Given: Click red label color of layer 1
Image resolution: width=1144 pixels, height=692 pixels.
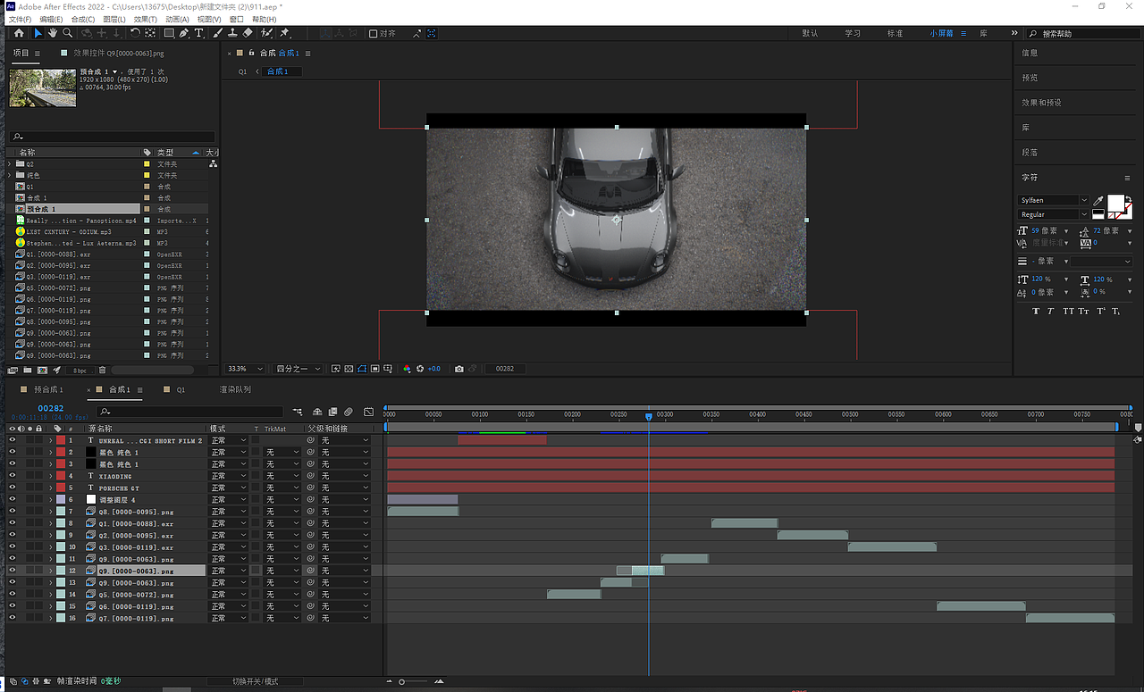Looking at the screenshot, I should (x=61, y=440).
